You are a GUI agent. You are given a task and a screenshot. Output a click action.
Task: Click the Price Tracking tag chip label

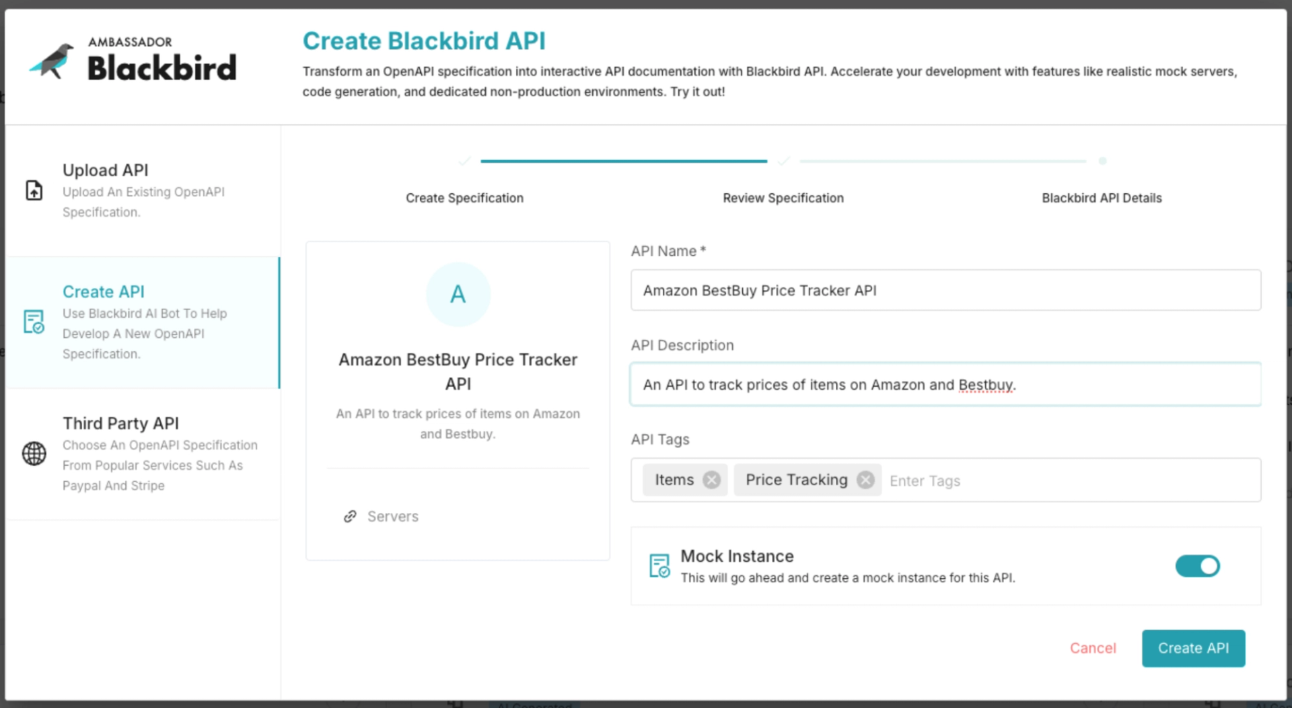(x=797, y=480)
